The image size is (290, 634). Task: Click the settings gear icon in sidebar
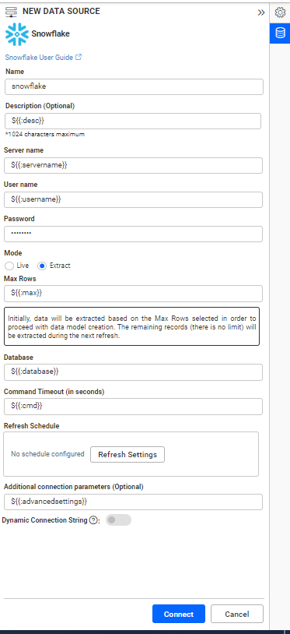point(280,12)
